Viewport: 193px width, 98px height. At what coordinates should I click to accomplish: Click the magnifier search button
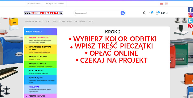(x=123, y=13)
